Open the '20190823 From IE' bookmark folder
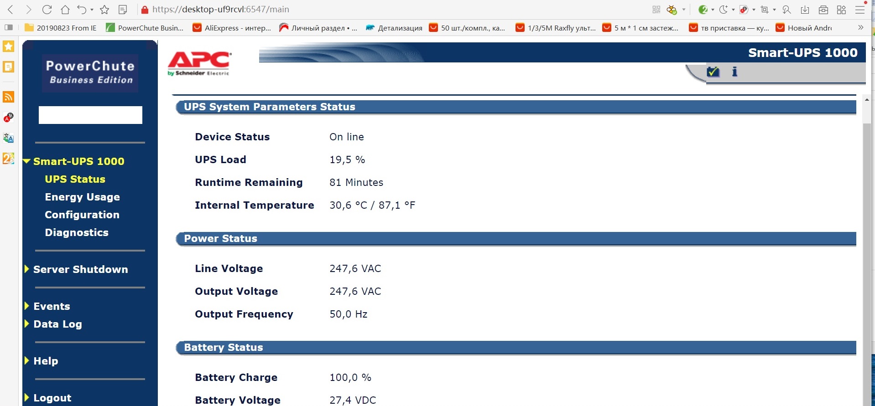Screen dimensions: 875x406 coord(61,28)
